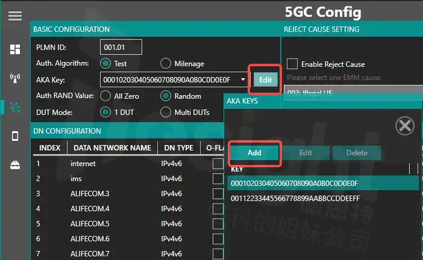Tick the Enable Reject Cause checkbox
Image resolution: width=423 pixels, height=260 pixels.
pos(292,64)
